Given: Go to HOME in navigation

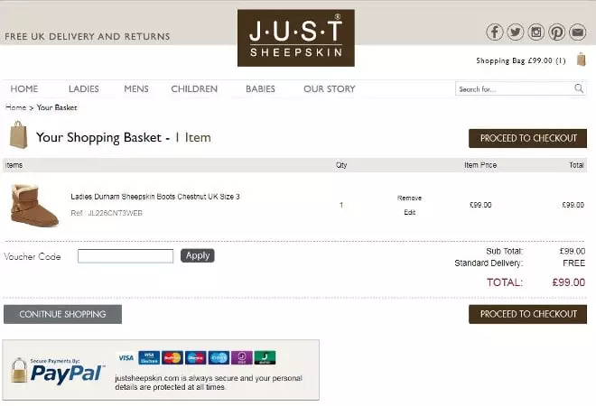Looking at the screenshot, I should [x=24, y=89].
